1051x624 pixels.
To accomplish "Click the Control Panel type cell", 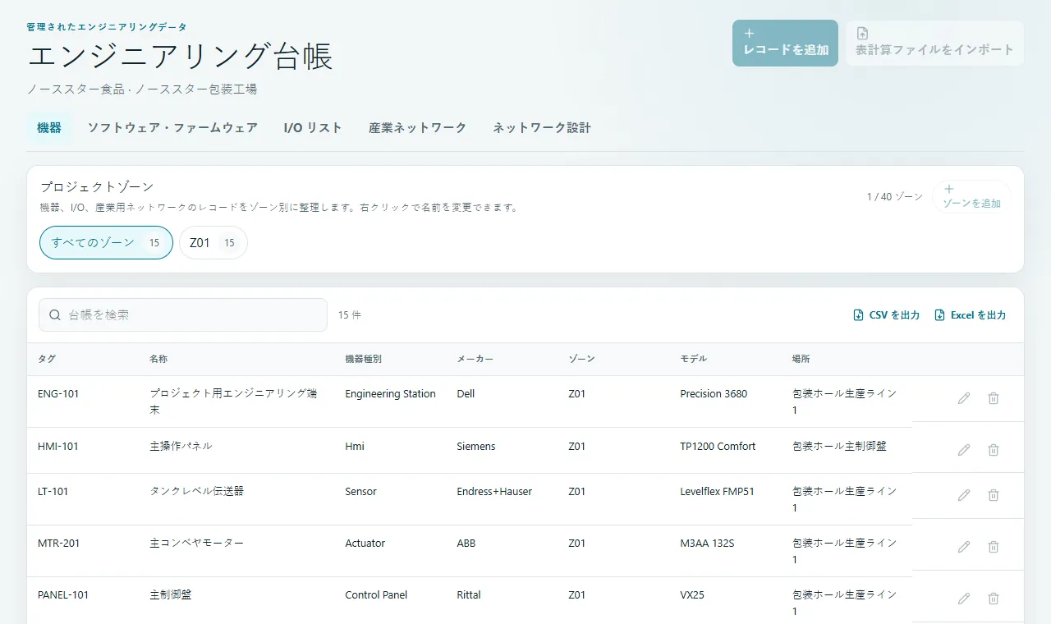I will coord(376,595).
